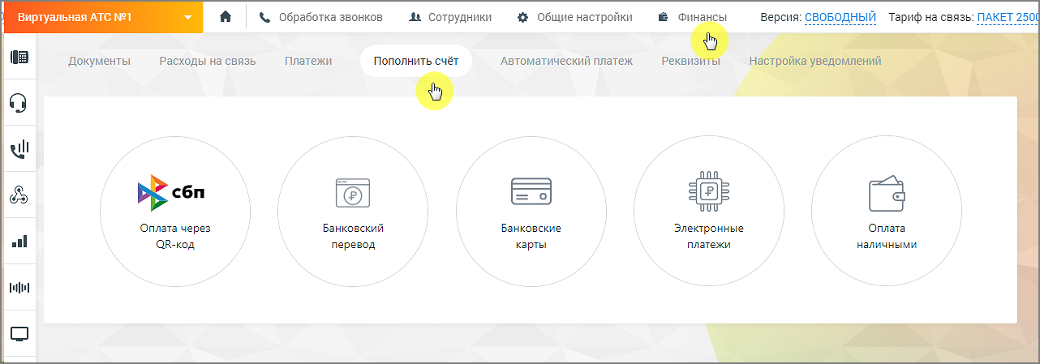Switch to the Реквизиты tab
1040x364 pixels.
(690, 61)
